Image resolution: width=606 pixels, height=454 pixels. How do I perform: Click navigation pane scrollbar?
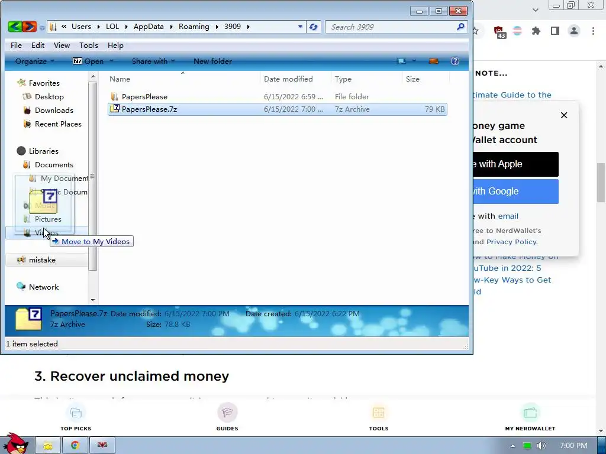coord(92,176)
